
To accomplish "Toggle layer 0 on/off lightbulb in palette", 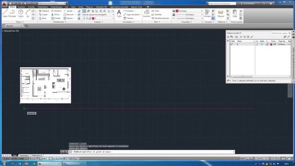I will point(257,44).
